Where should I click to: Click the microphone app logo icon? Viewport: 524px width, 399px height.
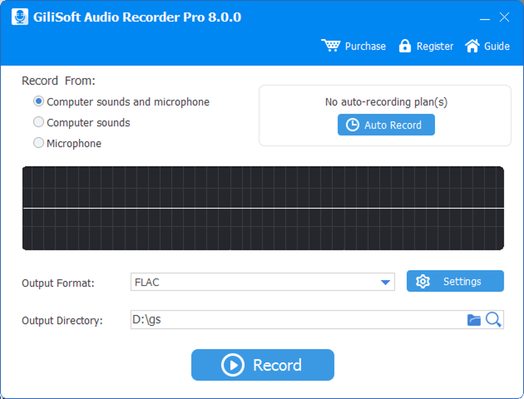(x=20, y=17)
